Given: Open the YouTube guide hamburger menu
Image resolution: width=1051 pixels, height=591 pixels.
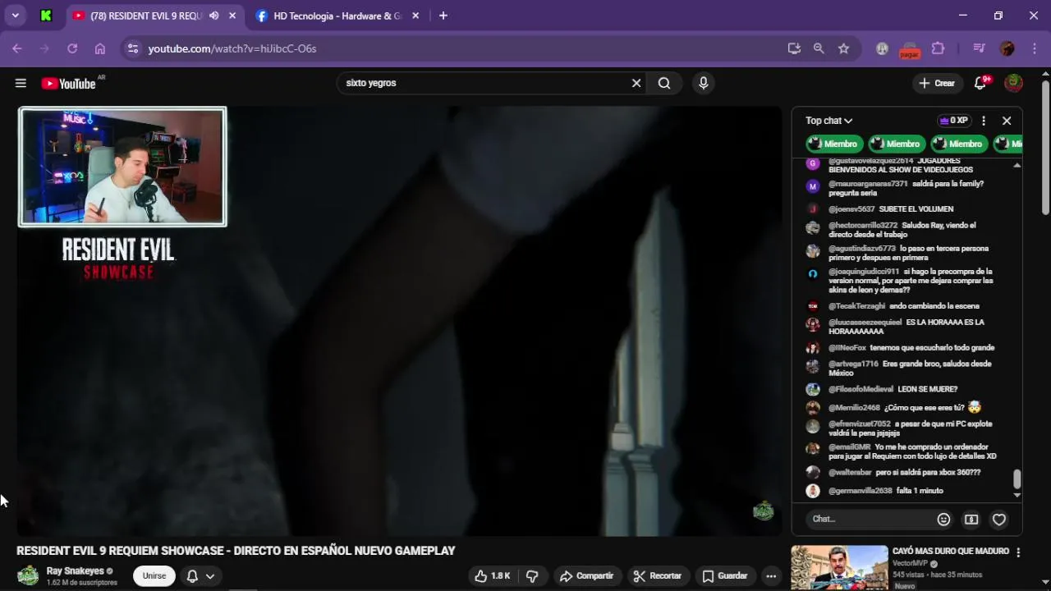Looking at the screenshot, I should coord(21,83).
